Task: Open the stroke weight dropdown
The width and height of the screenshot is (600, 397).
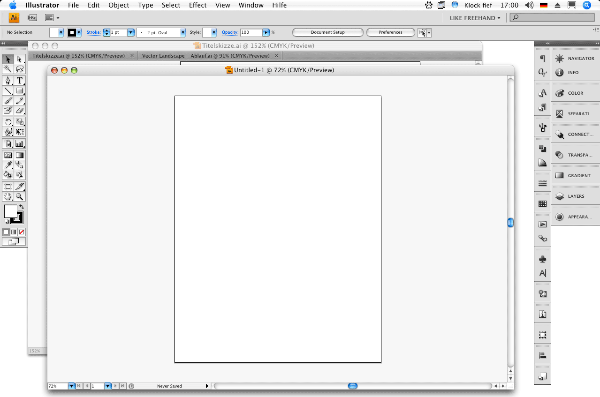Action: click(130, 32)
